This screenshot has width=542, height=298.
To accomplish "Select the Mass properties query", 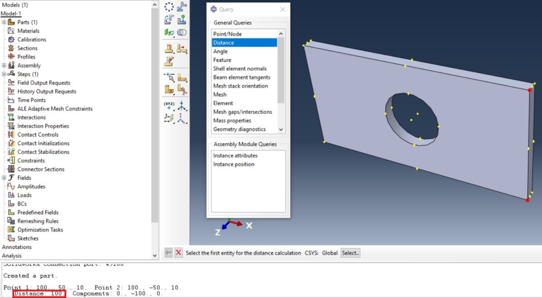I will [x=231, y=120].
